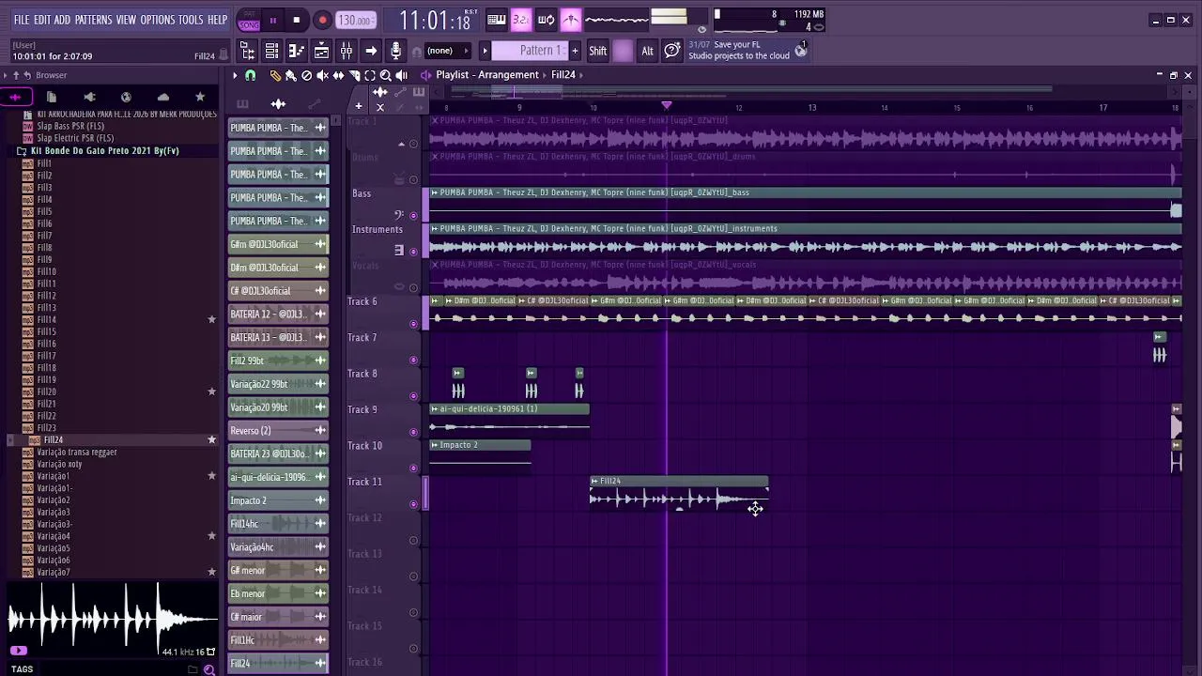Screen dimensions: 1202x676
Task: Select the Browser web globe tab
Action: pos(126,97)
